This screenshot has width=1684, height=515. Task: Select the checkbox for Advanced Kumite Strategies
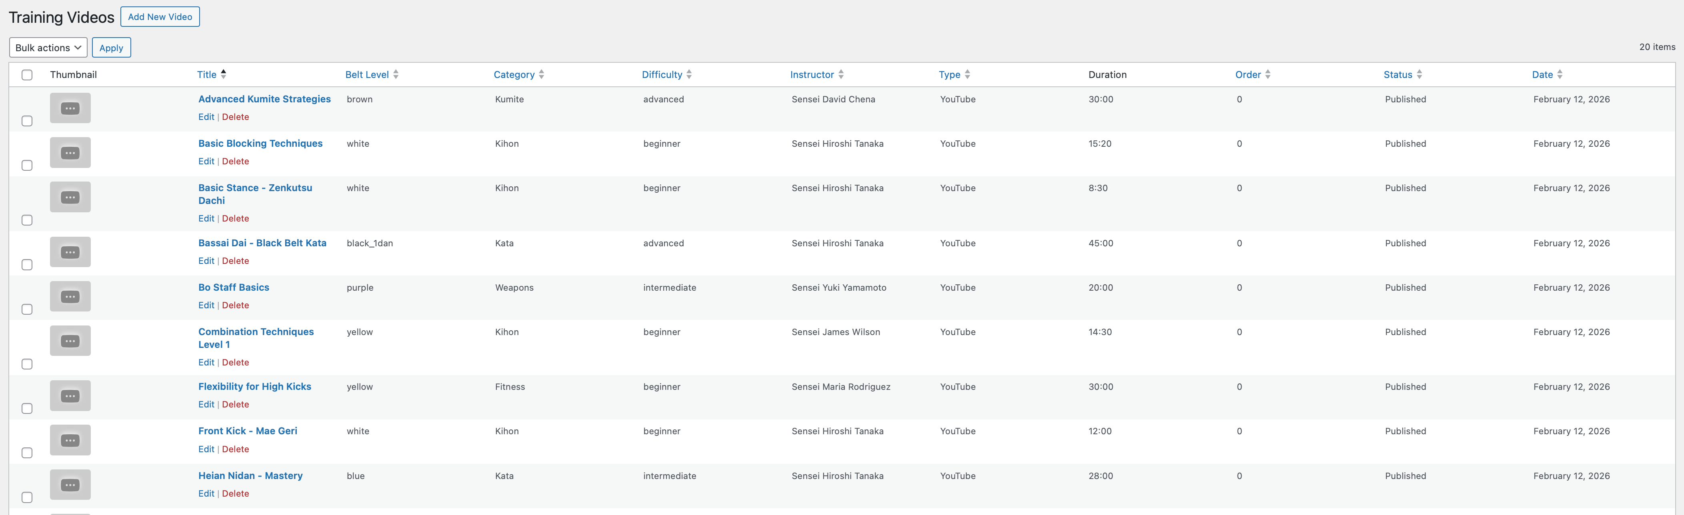coord(27,120)
